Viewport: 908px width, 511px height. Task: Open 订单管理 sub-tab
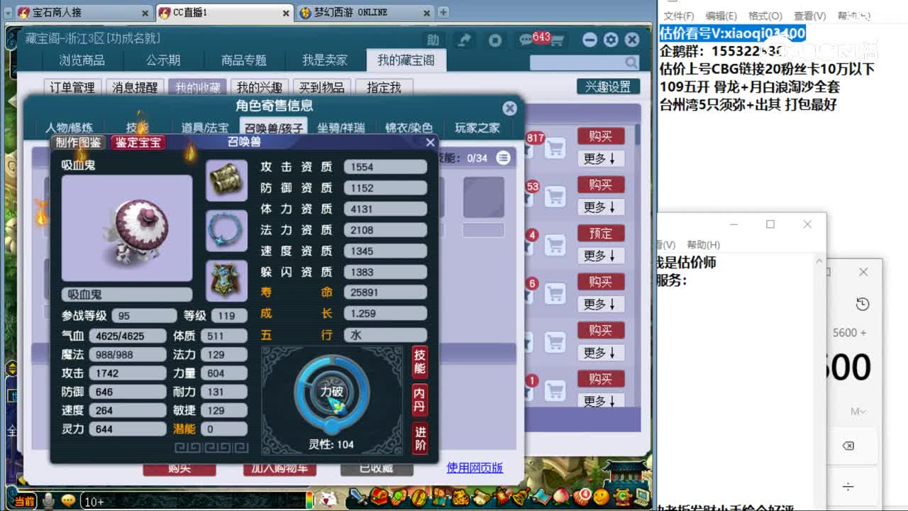72,87
